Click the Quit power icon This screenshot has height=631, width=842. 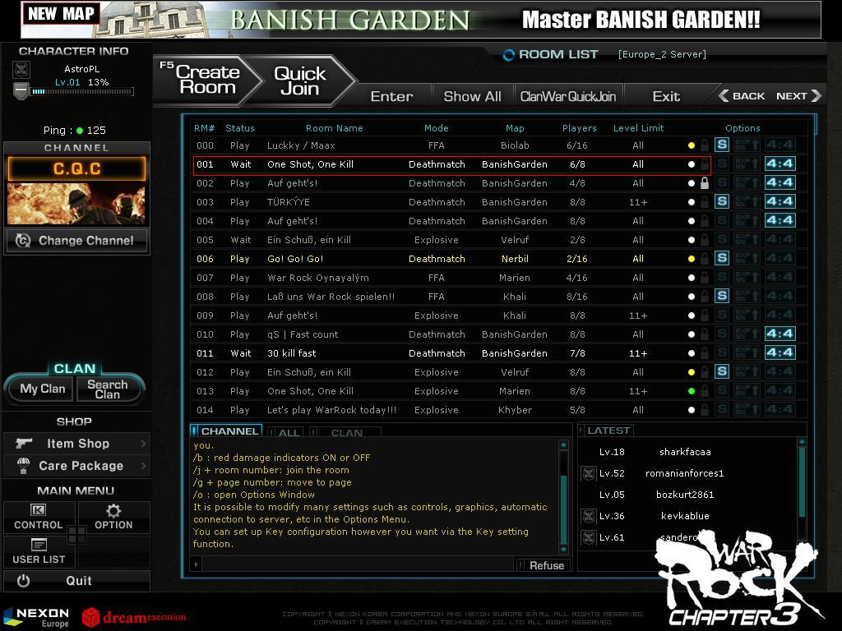pyautogui.click(x=23, y=581)
